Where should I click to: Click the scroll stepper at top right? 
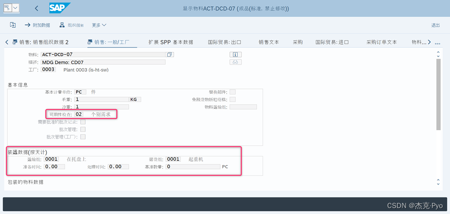point(438,54)
